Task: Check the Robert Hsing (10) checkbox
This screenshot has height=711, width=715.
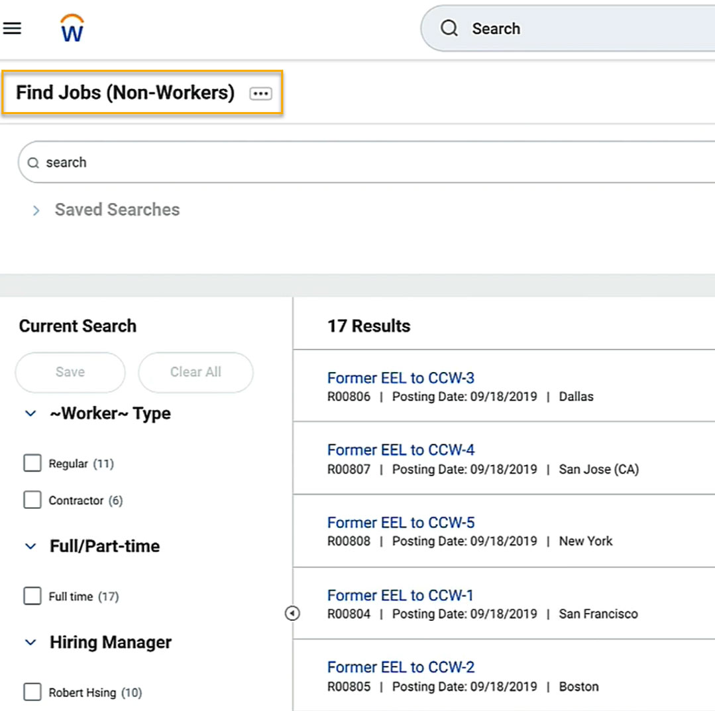Action: (x=32, y=692)
